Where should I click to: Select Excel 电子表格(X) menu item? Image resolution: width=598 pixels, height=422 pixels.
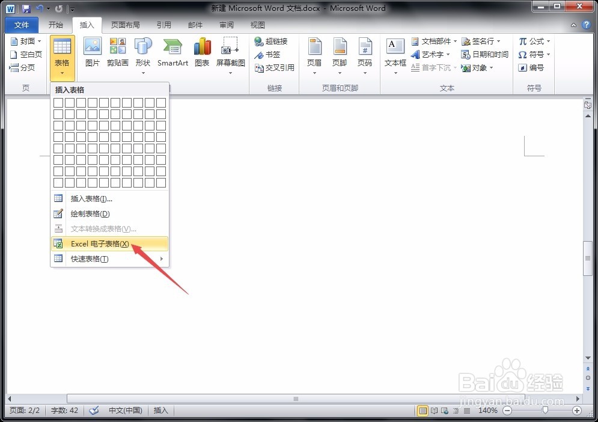[109, 244]
